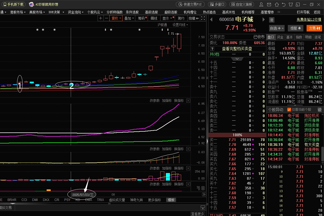Click the question mark help icon
The height and width of the screenshot is (216, 324).
click(212, 49)
